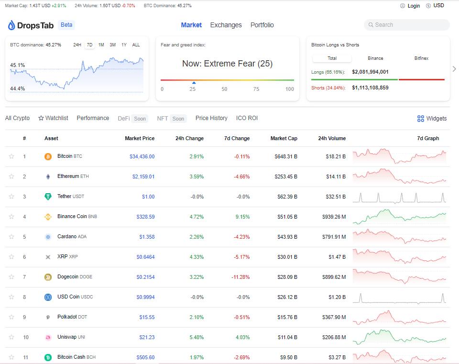Star Binance Coin for watchlist
Image resolution: width=459 pixels, height=364 pixels.
click(x=11, y=217)
